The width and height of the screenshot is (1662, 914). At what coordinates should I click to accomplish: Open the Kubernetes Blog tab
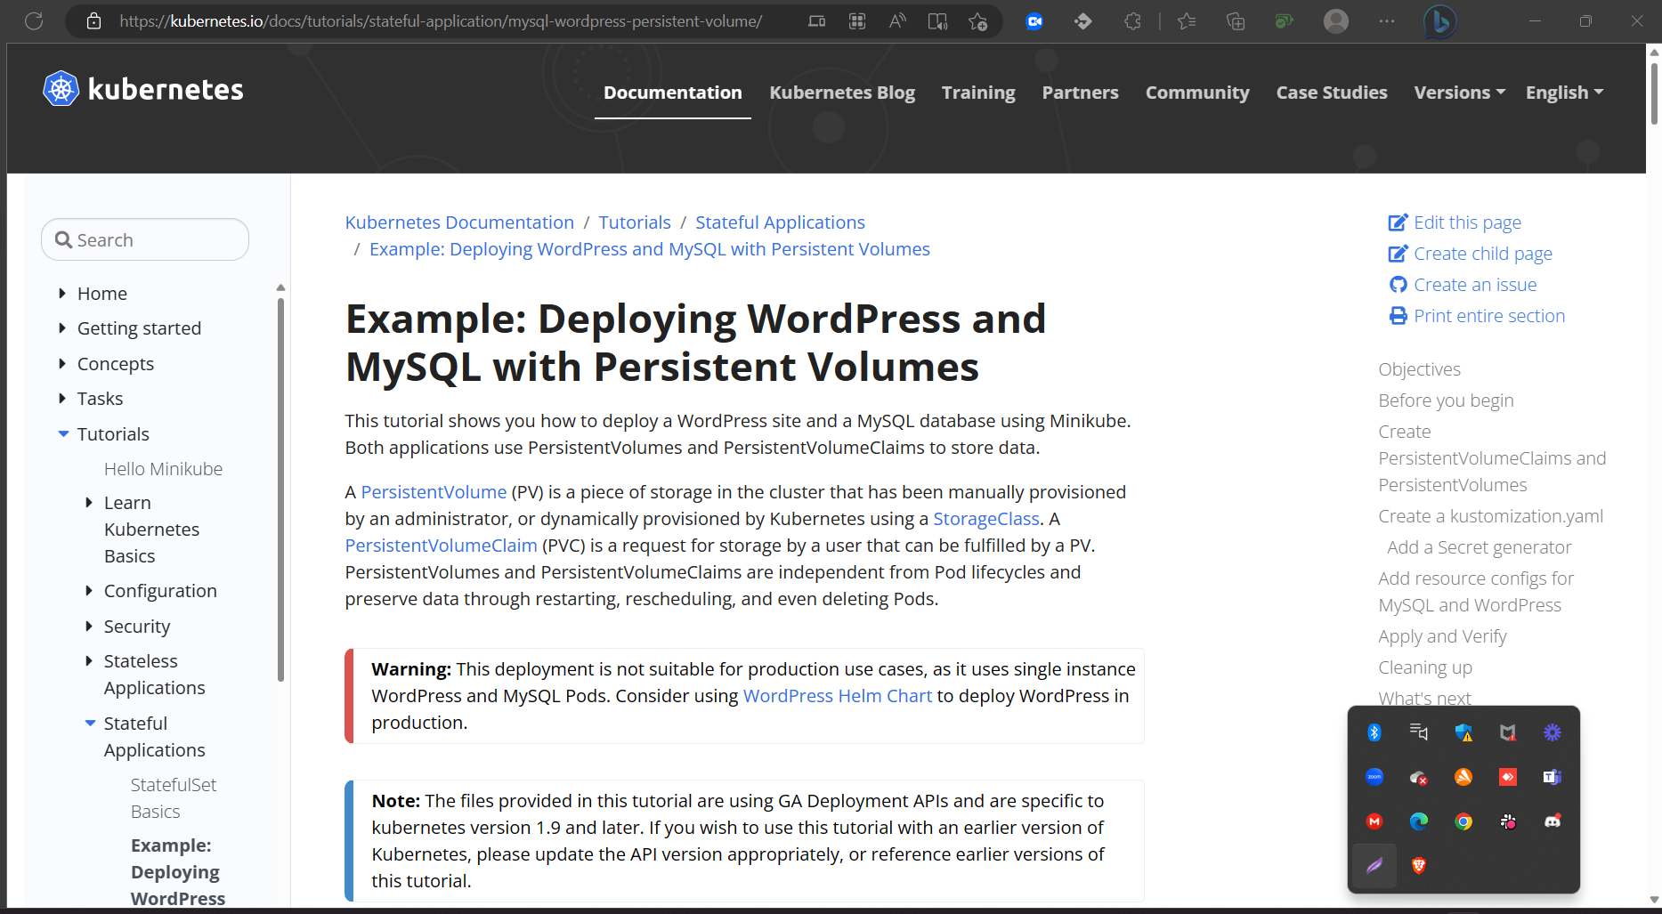(x=842, y=93)
